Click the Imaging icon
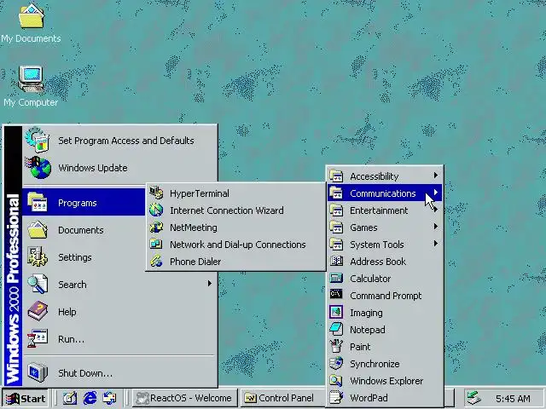Viewport: 546px width, 409px height. click(x=336, y=312)
